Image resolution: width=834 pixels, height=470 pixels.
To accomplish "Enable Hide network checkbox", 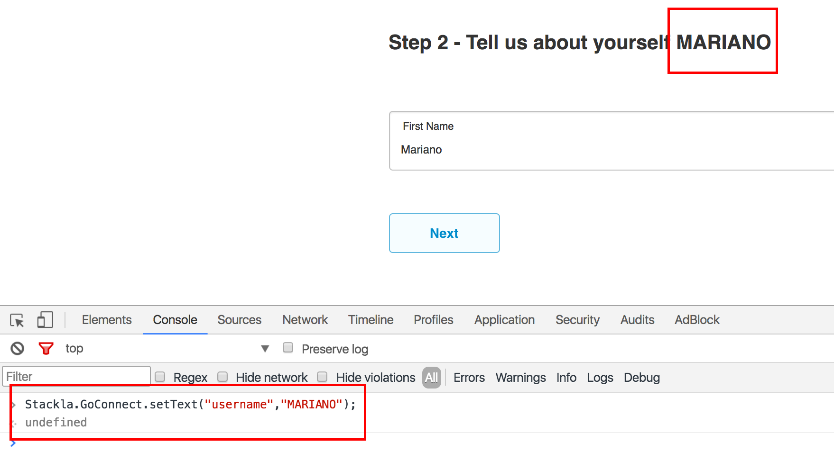I will [x=222, y=377].
